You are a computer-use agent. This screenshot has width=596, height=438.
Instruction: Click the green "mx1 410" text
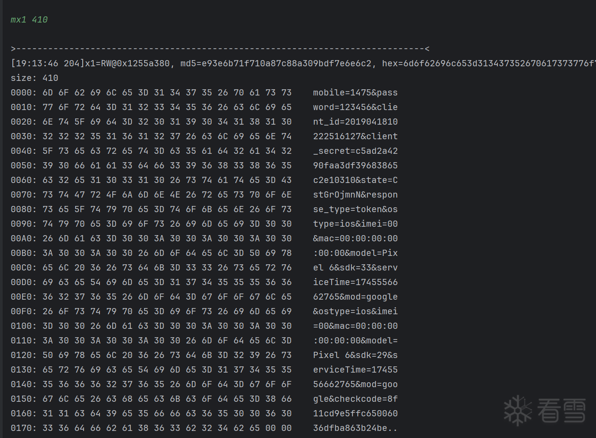29,19
